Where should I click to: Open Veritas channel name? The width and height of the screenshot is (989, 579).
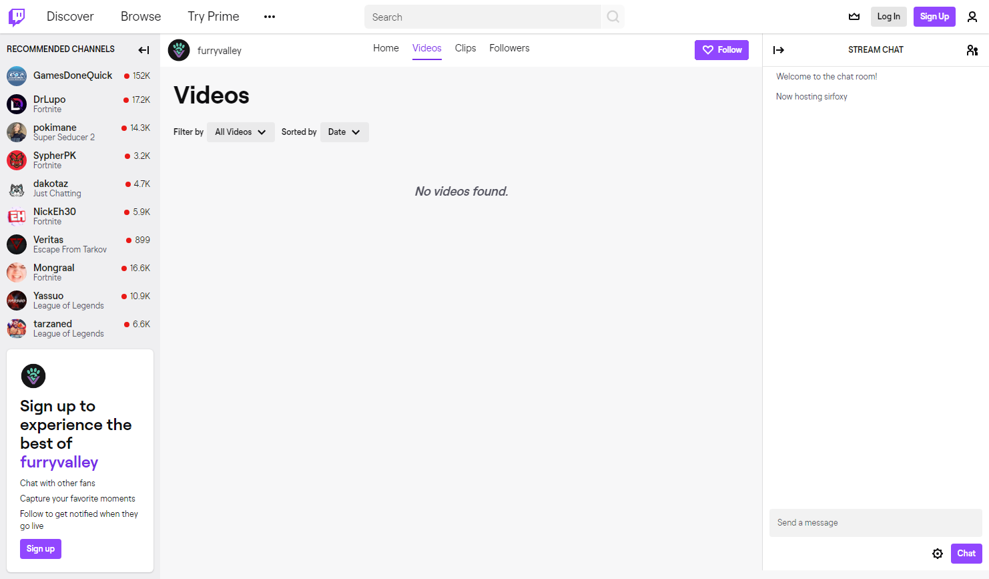49,240
